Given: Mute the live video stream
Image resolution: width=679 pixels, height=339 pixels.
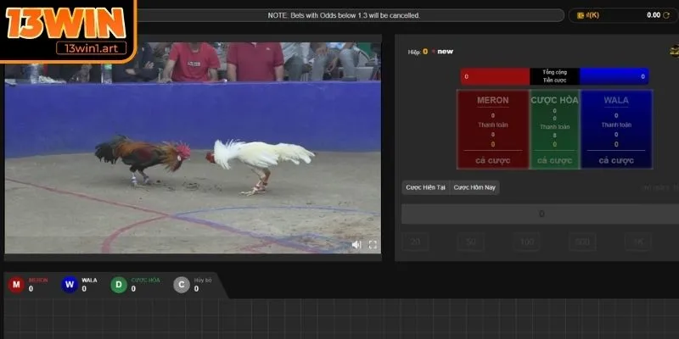Looking at the screenshot, I should 356,244.
